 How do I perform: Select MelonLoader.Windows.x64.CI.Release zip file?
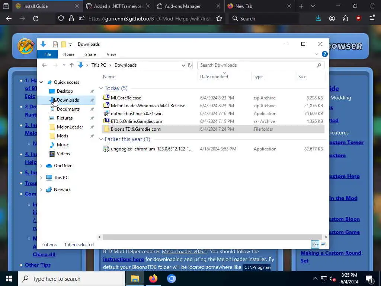tap(148, 106)
